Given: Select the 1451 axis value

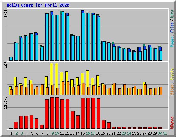Looking at the screenshot, I should pos(5,14).
